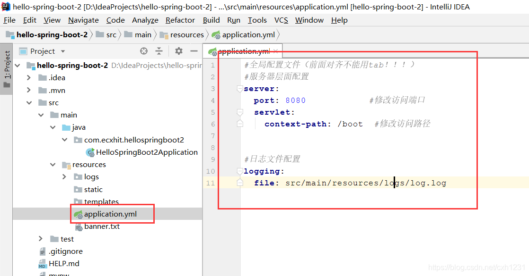Click line number 11 in gutter

pyautogui.click(x=211, y=183)
